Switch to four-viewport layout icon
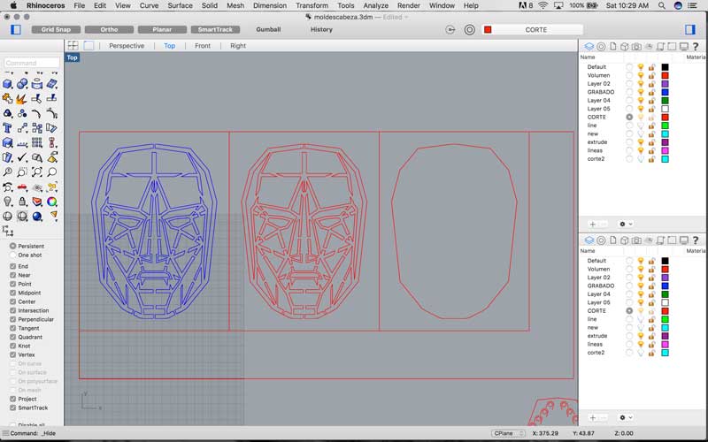Image resolution: width=708 pixels, height=442 pixels. (x=73, y=46)
